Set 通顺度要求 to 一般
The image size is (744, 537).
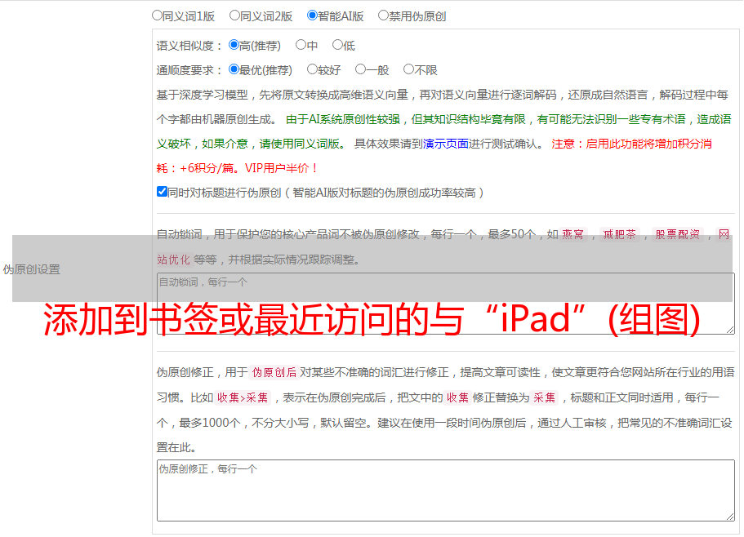361,69
